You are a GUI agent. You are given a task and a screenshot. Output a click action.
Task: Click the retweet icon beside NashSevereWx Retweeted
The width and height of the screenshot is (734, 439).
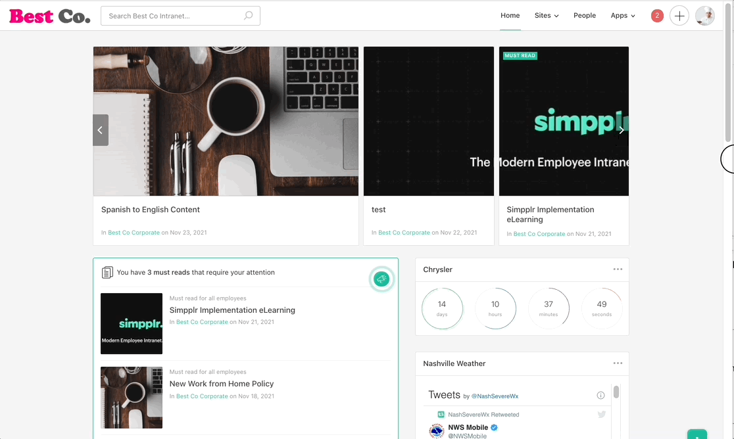441,415
